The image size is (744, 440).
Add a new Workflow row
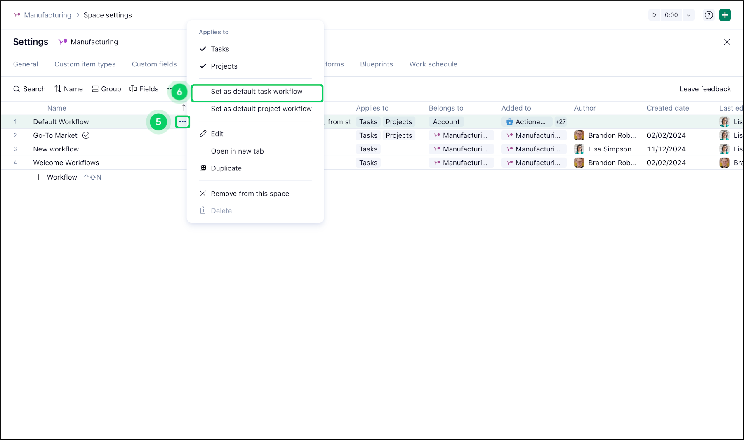point(57,177)
